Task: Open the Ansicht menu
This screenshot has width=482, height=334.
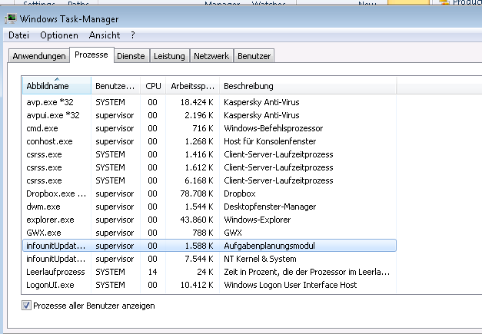Action: click(105, 35)
